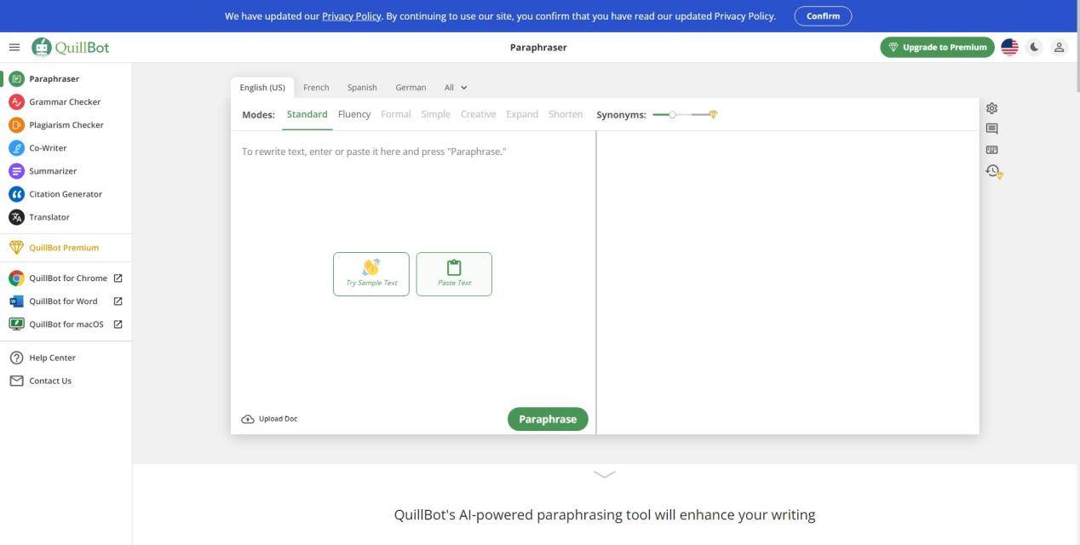This screenshot has width=1080, height=545.
Task: Click the feedback comment icon
Action: (x=991, y=129)
